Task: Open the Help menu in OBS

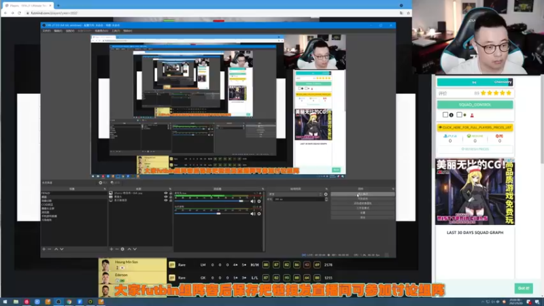Action: [x=128, y=31]
